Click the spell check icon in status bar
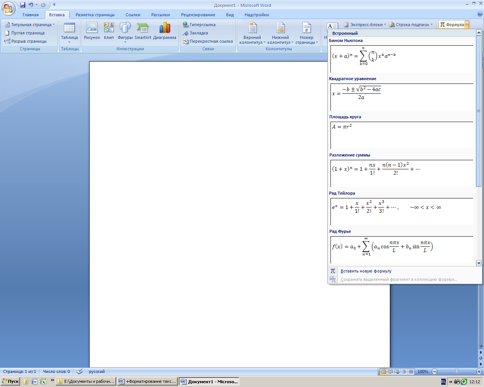Image resolution: width=484 pixels, height=387 pixels. (79, 372)
